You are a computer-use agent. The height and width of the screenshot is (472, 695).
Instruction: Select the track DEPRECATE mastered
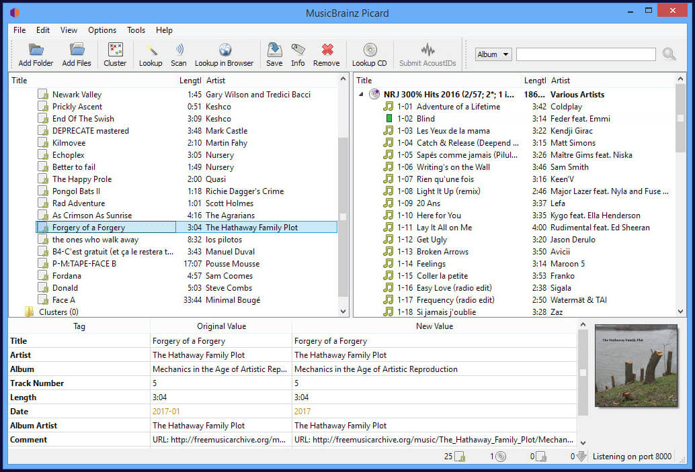[x=91, y=131]
